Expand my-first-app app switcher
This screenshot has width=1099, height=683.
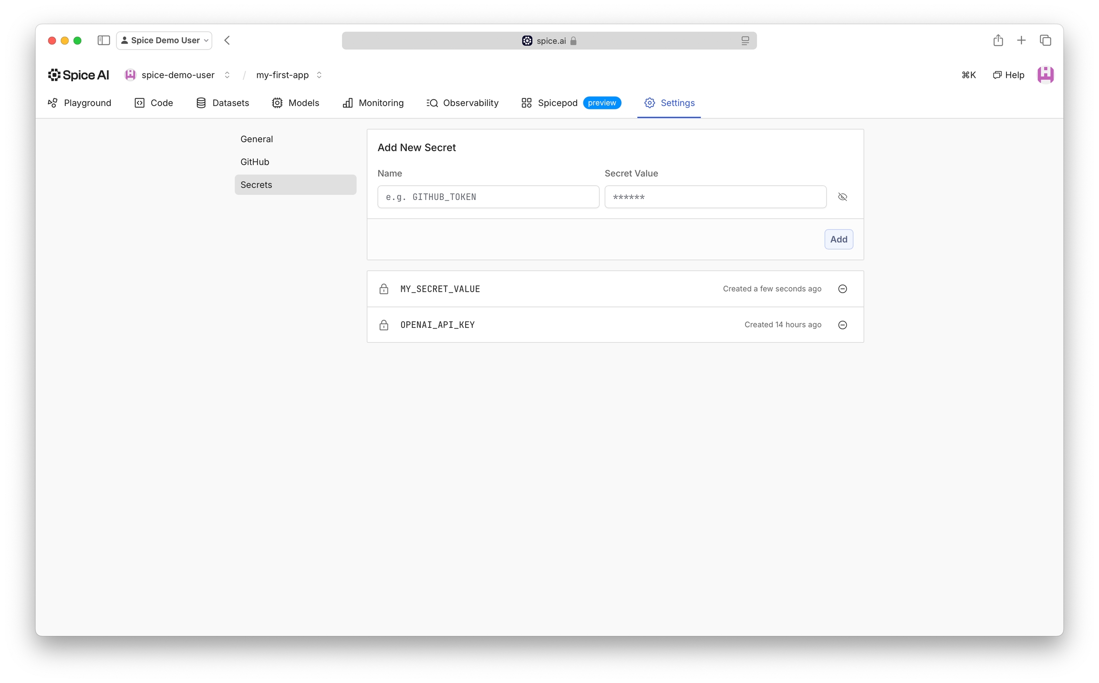(x=319, y=75)
